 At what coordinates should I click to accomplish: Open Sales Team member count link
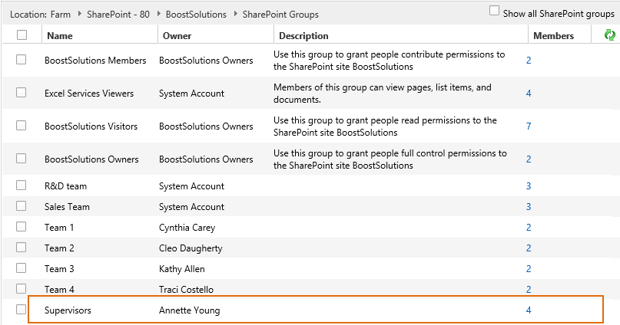pos(529,207)
